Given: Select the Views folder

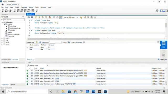Looking at the screenshot, I should [10, 32].
